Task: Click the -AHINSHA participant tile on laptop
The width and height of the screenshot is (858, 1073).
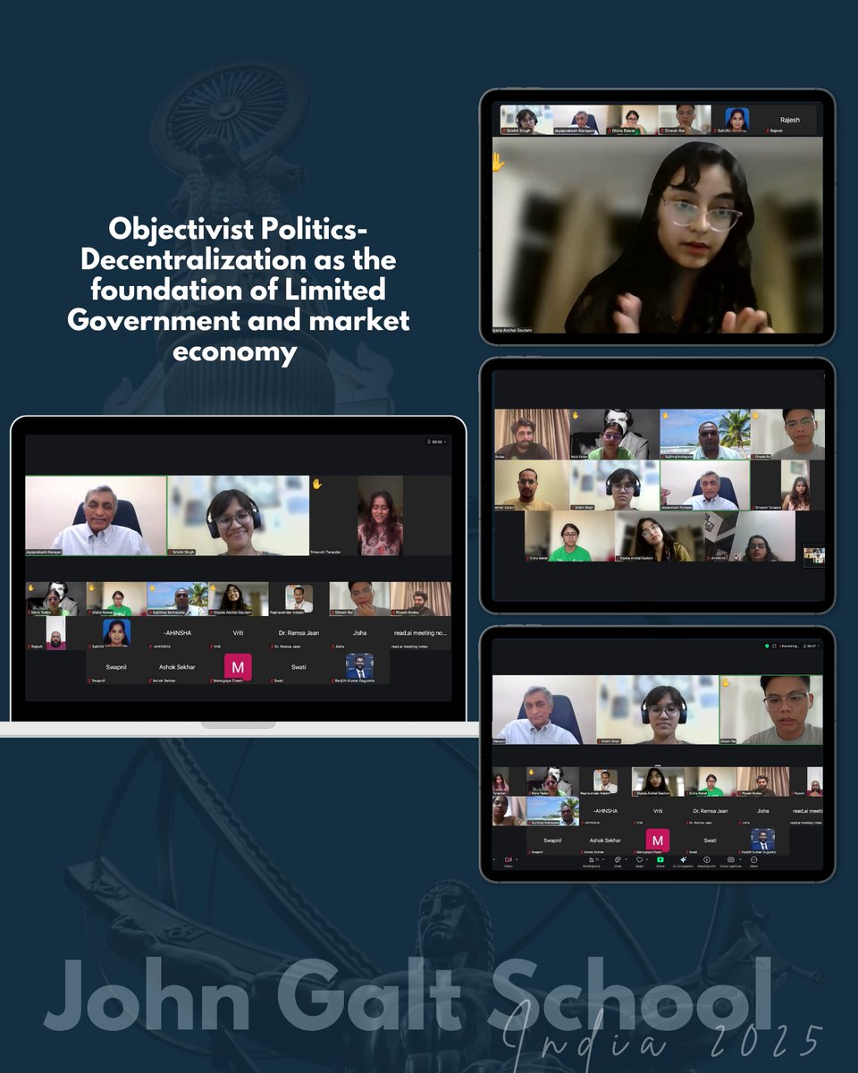Action: point(177,633)
